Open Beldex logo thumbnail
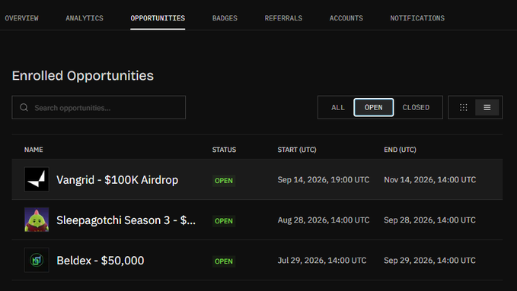This screenshot has height=291, width=517. click(x=37, y=260)
